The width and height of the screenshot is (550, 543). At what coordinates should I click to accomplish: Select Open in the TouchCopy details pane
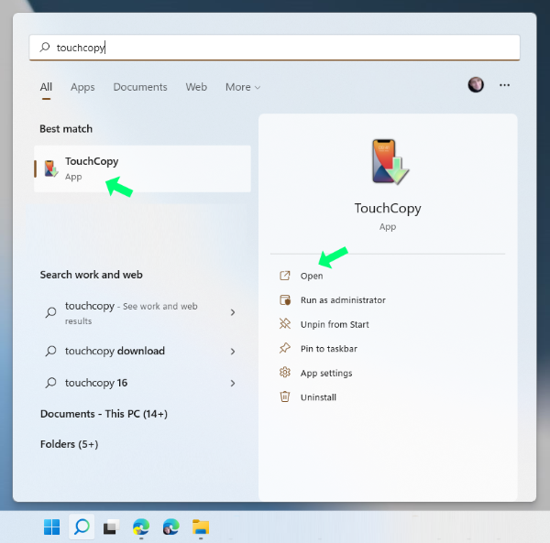[312, 276]
